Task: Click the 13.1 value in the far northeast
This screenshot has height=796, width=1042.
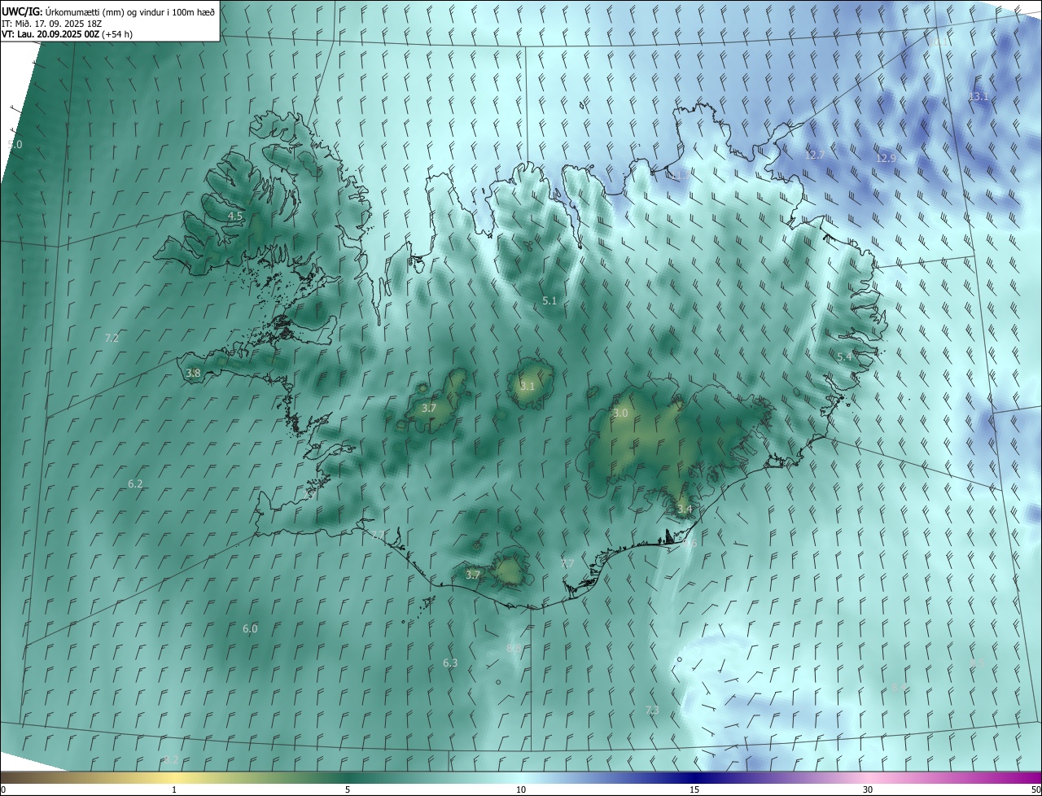Action: point(979,97)
